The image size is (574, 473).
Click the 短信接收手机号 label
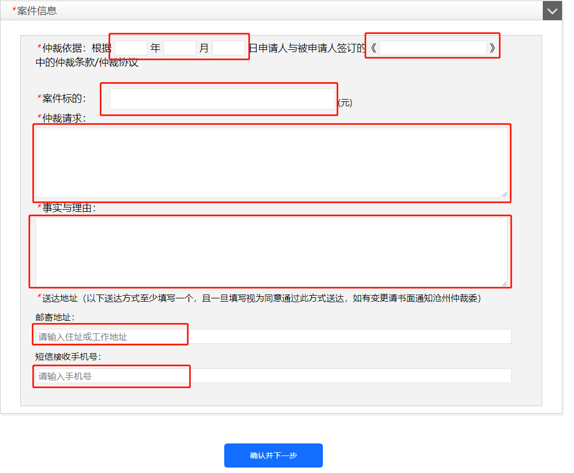[68, 356]
